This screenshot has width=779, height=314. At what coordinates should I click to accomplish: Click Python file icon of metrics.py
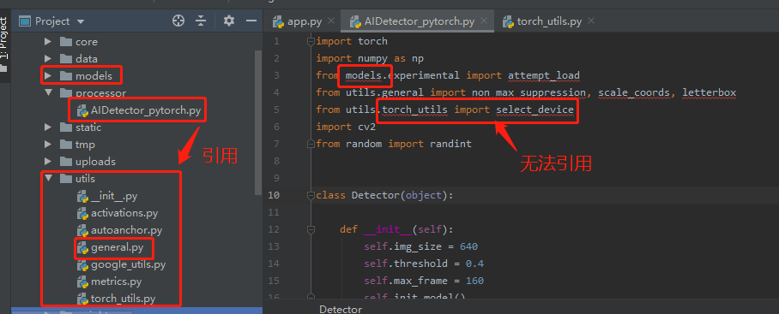click(82, 282)
